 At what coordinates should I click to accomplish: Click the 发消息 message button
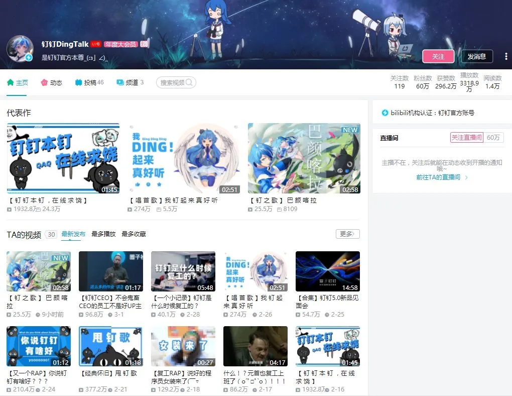click(x=476, y=56)
